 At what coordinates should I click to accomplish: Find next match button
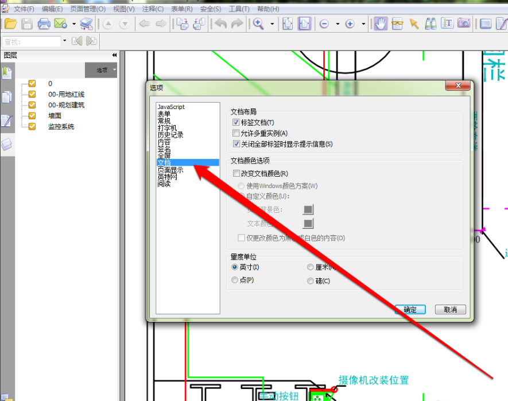91,41
